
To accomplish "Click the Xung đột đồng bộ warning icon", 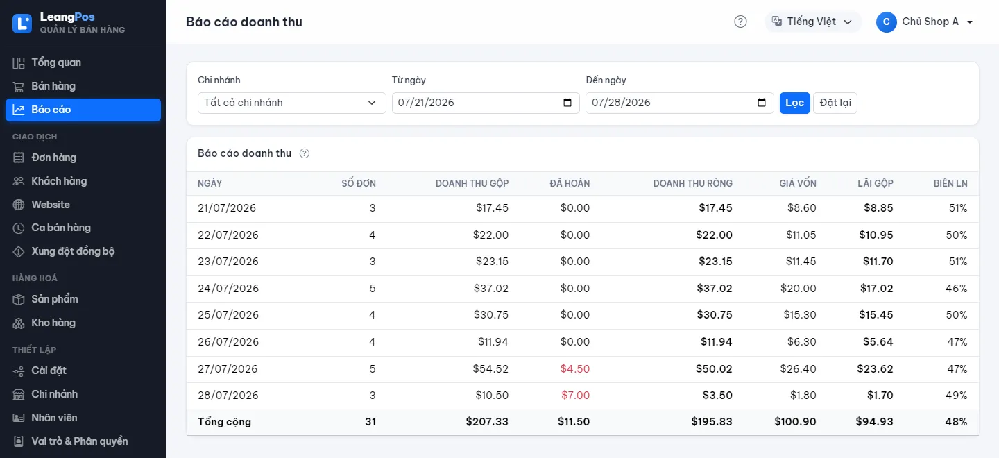I will coord(19,251).
